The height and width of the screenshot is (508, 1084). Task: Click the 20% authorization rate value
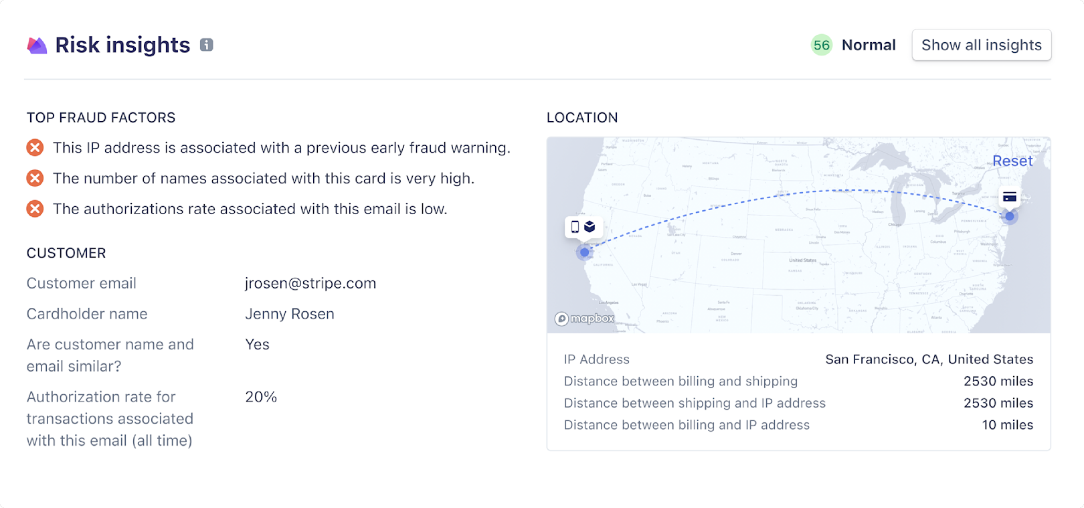[x=261, y=397]
